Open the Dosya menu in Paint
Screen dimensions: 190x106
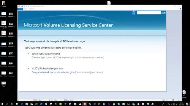(20, 9)
